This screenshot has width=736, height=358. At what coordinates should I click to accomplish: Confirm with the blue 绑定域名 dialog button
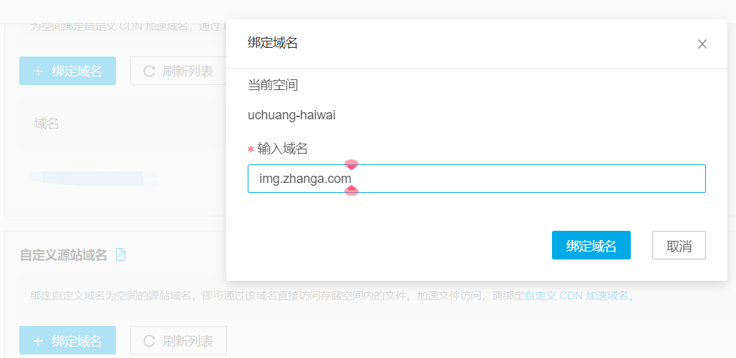click(x=591, y=245)
